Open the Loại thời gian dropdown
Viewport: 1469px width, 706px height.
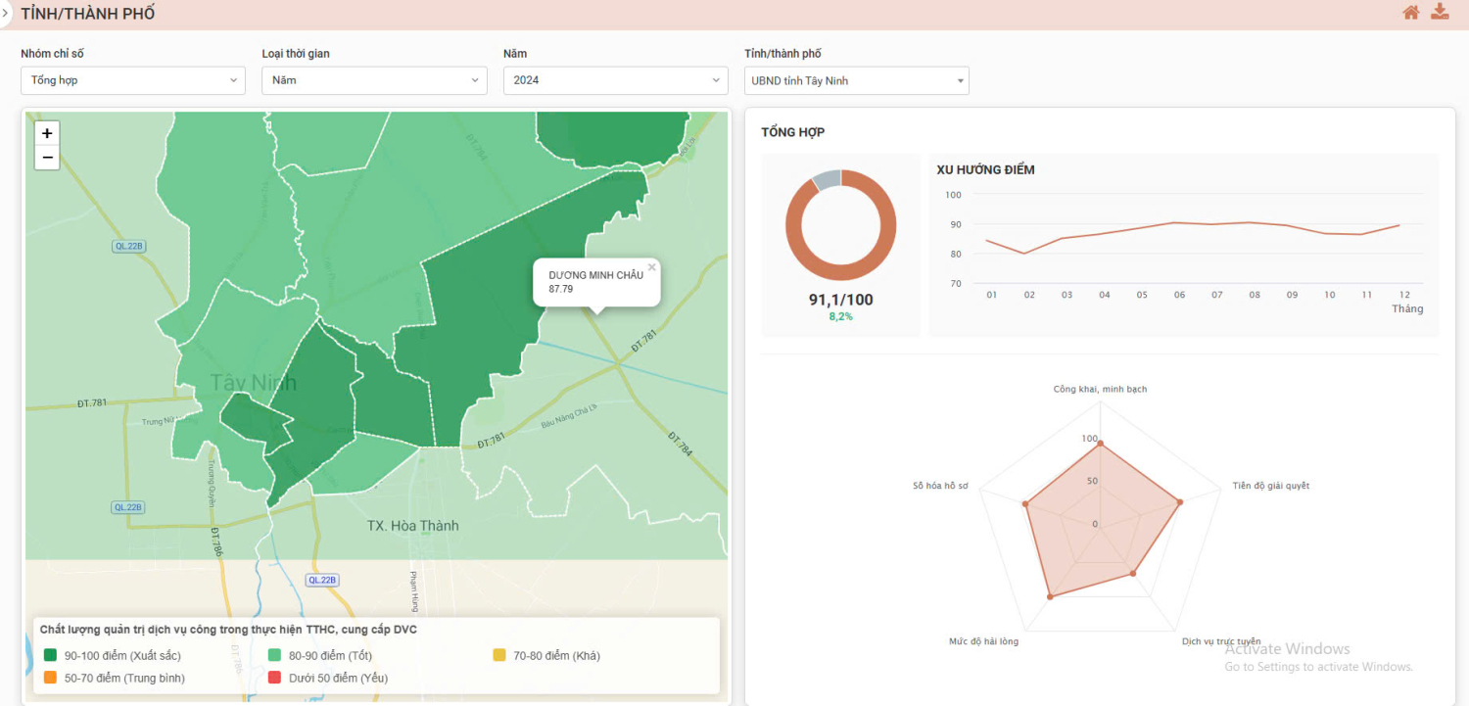pos(374,80)
